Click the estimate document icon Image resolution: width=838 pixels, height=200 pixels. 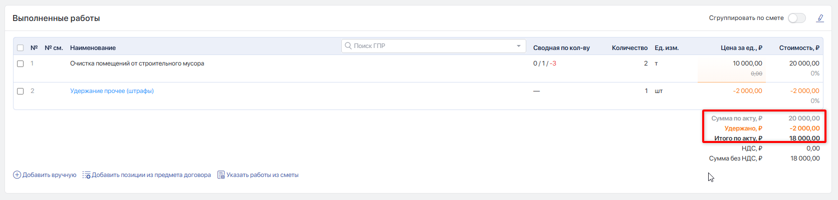[x=221, y=175]
